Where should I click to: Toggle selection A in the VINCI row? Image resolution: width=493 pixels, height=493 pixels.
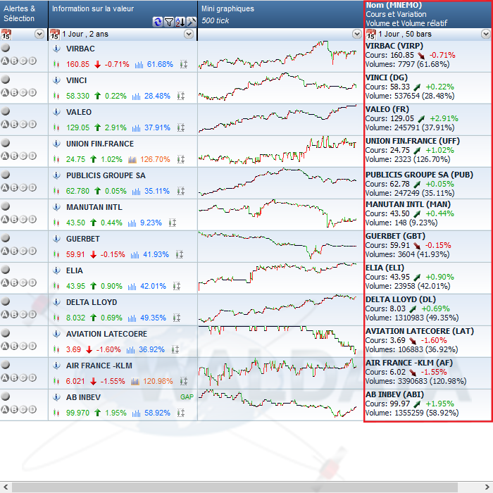tap(5, 92)
